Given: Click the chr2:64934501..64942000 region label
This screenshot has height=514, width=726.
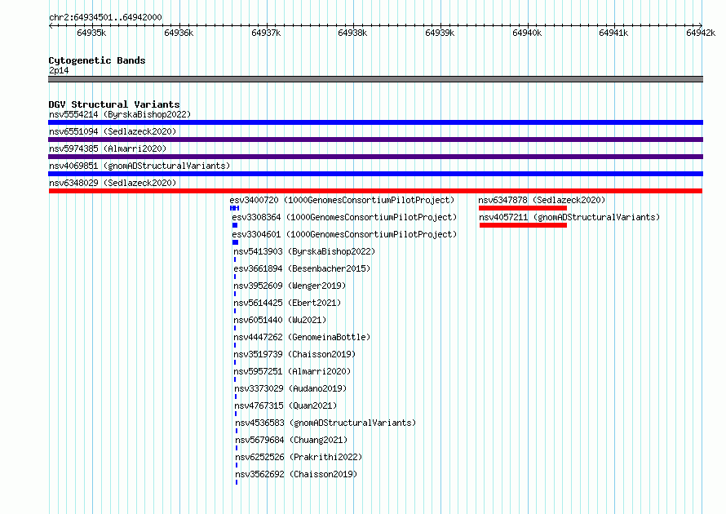Looking at the screenshot, I should 105,17.
